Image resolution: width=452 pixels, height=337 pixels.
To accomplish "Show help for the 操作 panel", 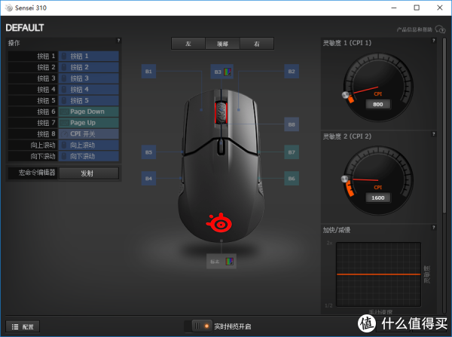I will pos(118,41).
